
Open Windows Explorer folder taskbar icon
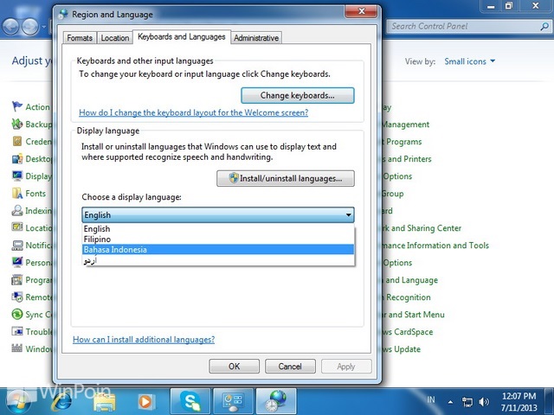[x=105, y=401]
